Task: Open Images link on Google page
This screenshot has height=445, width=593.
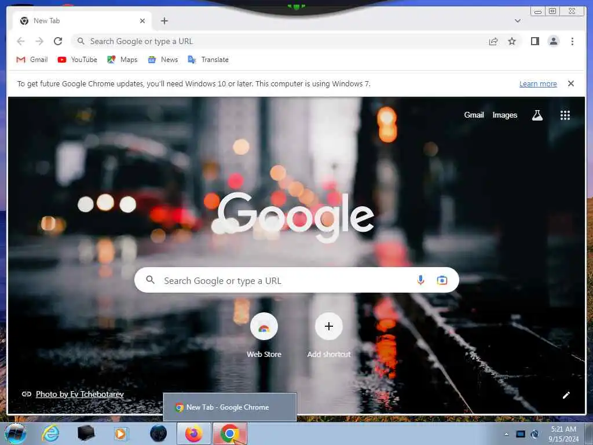Action: click(504, 115)
